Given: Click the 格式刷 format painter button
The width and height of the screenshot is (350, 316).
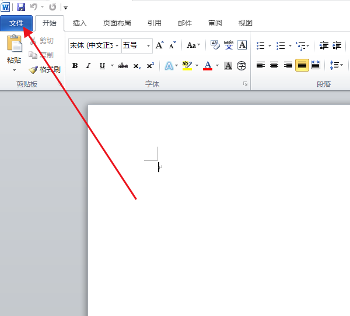Looking at the screenshot, I should pos(45,70).
